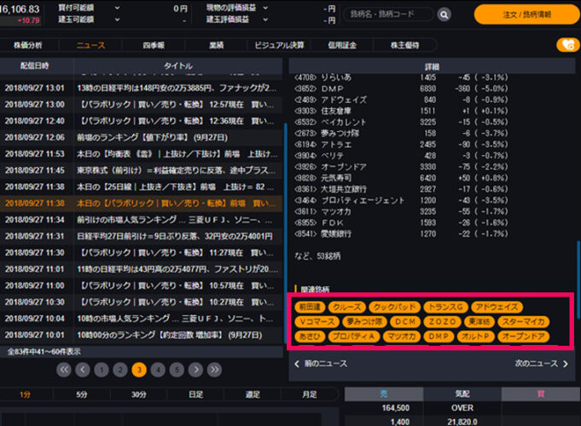This screenshot has height=426, width=581.
Task: Open the 12:06 前場のランキング news row
Action: pyautogui.click(x=141, y=137)
